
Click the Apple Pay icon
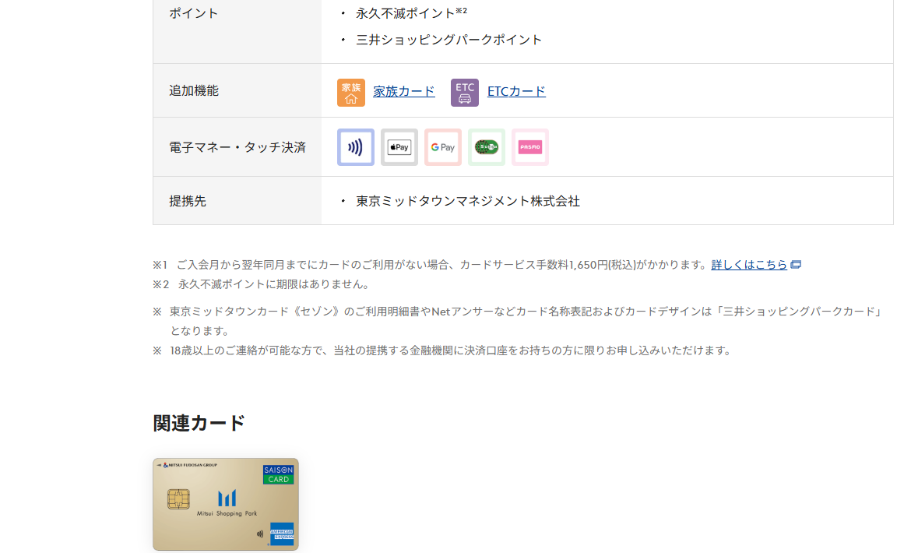[x=399, y=147]
